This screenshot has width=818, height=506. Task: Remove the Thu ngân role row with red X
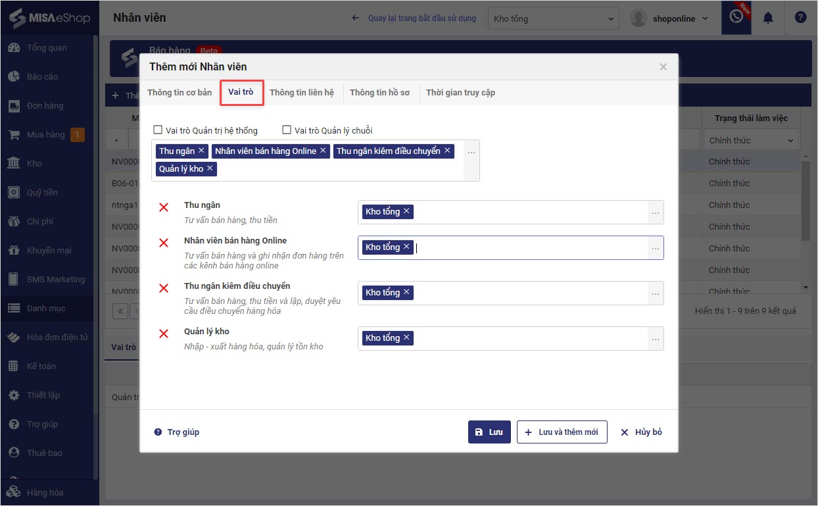coord(164,208)
